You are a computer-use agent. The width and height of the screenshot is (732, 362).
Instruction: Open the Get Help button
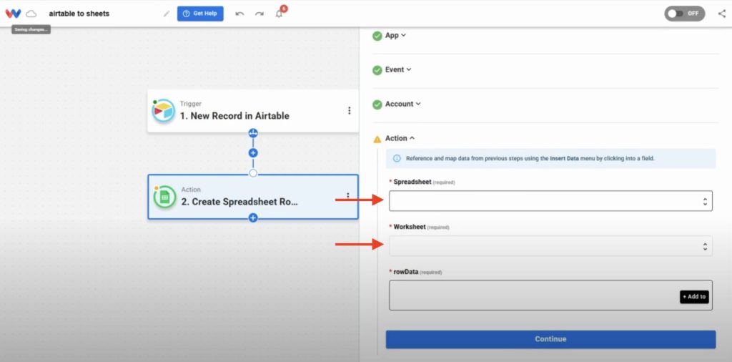tap(200, 14)
